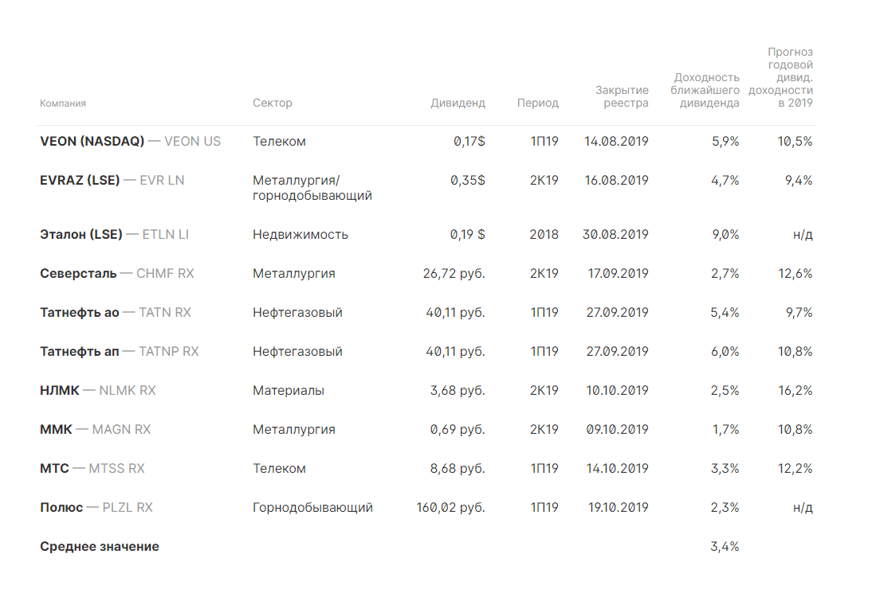Click the 9,7% annual forecast value
872x589 pixels.
point(799,312)
